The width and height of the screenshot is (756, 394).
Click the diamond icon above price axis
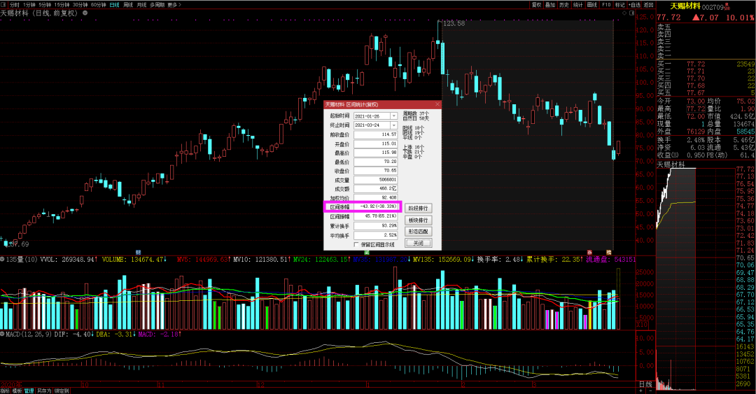click(624, 13)
